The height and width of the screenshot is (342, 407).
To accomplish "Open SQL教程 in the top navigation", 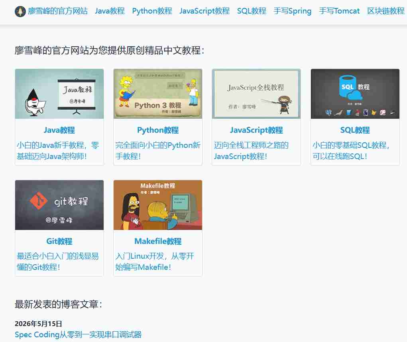I will click(252, 11).
